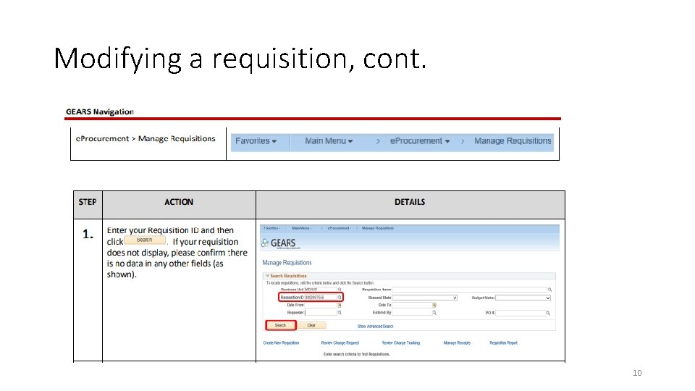Click the 'GEARS Navigation' heading
This screenshot has height=391, width=695.
pyautogui.click(x=100, y=112)
